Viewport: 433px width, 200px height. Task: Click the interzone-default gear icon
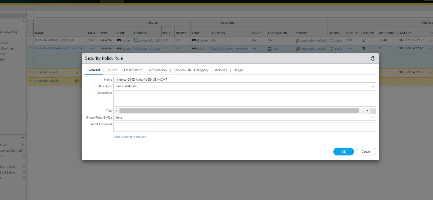77,81
